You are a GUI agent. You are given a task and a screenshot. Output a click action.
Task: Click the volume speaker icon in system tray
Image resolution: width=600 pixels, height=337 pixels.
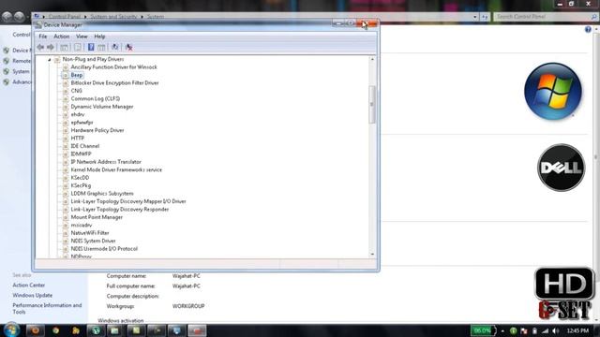555,330
